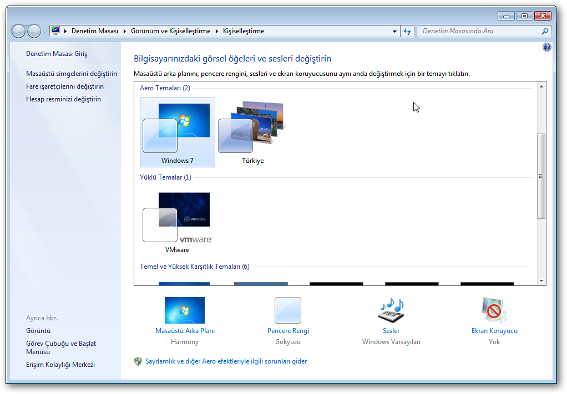This screenshot has width=567, height=394.
Task: Open the recent pages dropdown arrow
Action: pyautogui.click(x=45, y=32)
